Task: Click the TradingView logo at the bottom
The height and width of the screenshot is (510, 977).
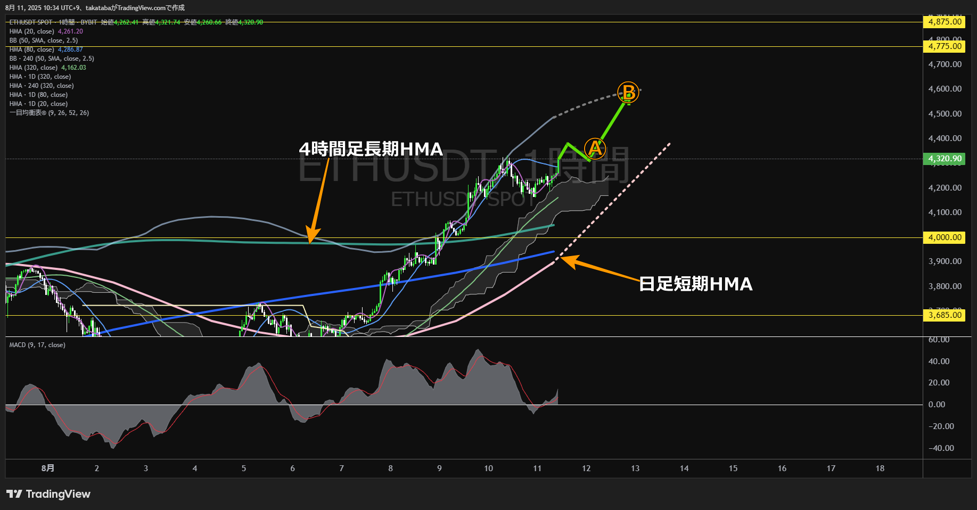Action: (48, 494)
